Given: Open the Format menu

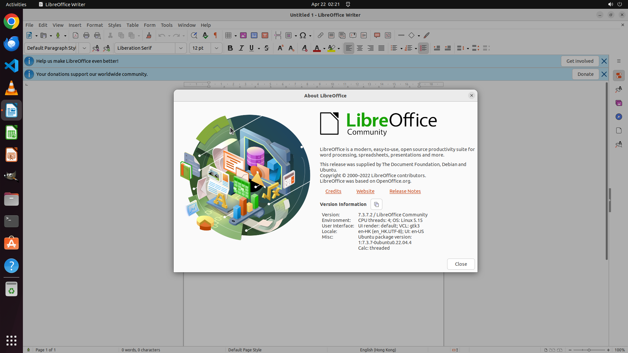Looking at the screenshot, I should pyautogui.click(x=95, y=25).
